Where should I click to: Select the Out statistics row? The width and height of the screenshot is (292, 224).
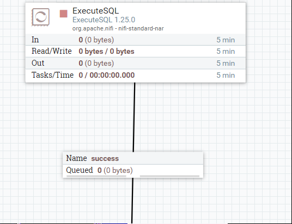coord(136,63)
